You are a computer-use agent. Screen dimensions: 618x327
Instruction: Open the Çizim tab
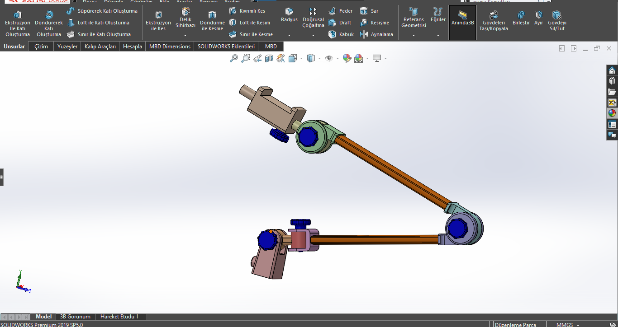41,47
